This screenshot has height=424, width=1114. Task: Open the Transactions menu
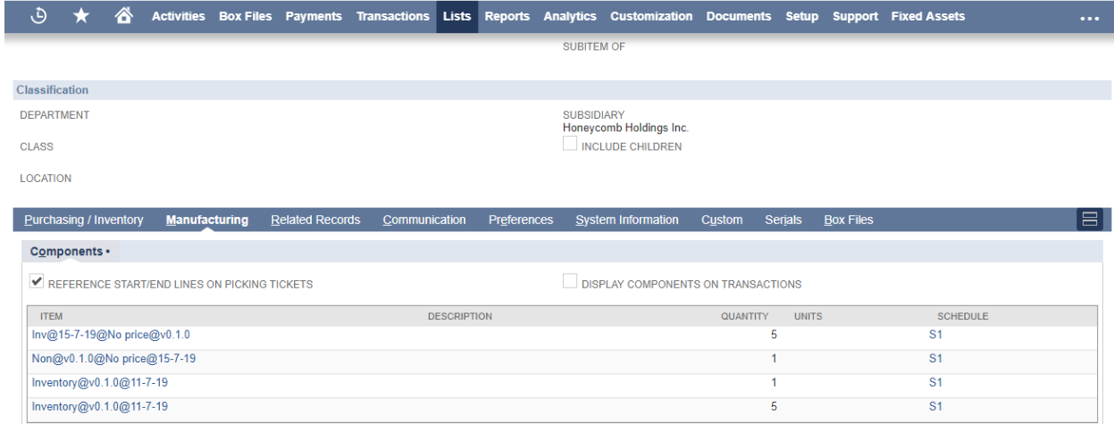(392, 17)
